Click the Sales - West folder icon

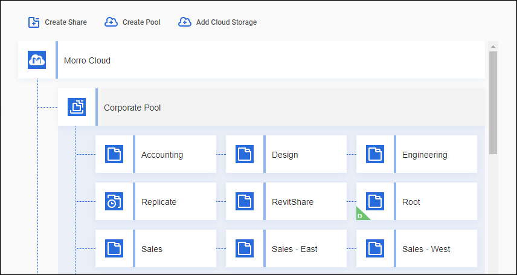coord(375,248)
